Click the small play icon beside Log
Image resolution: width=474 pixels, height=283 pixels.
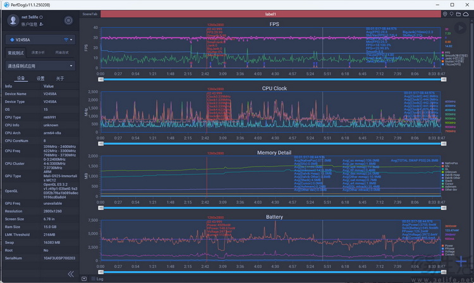(84, 279)
